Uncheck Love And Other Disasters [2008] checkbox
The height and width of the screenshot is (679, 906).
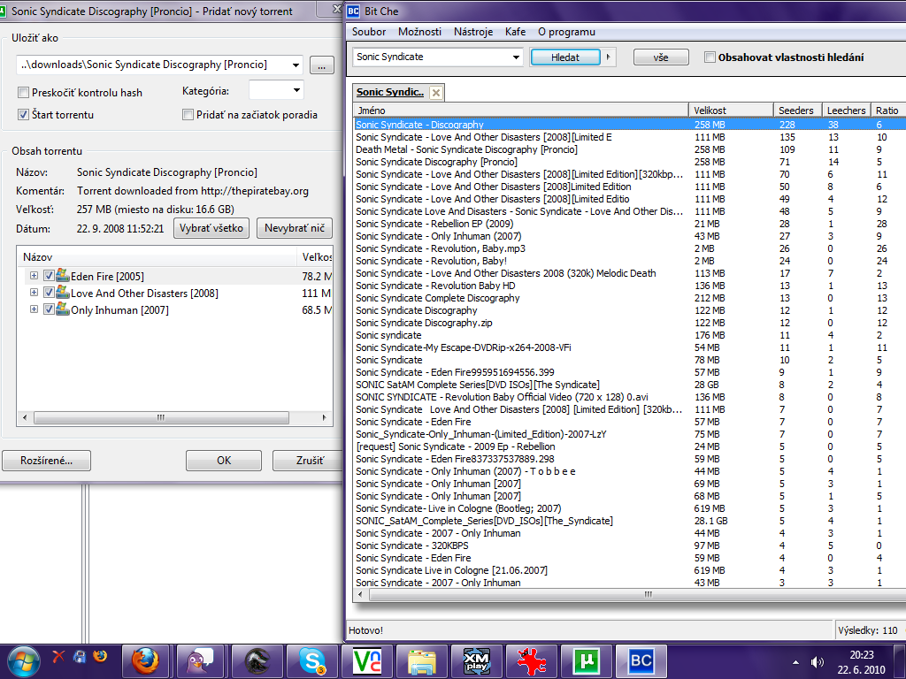(50, 293)
